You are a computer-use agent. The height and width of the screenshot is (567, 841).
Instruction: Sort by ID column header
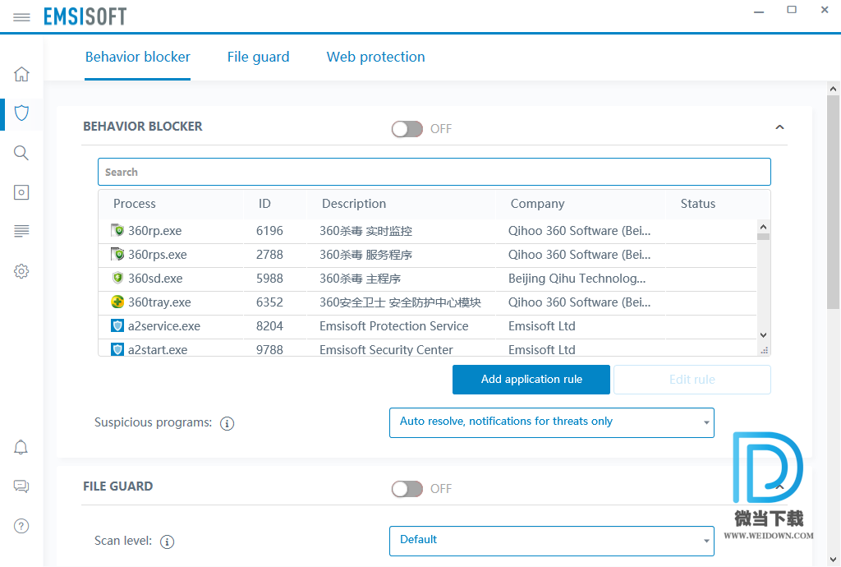click(x=264, y=204)
